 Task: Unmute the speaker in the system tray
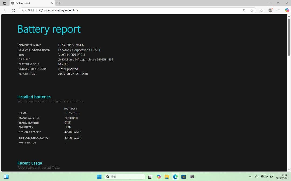point(266,177)
